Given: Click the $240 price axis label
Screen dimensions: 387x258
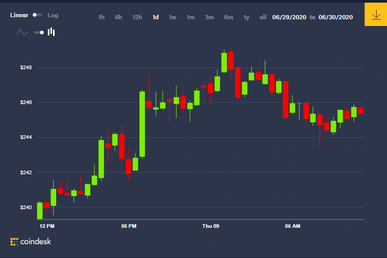Looking at the screenshot, I should 26,208.
